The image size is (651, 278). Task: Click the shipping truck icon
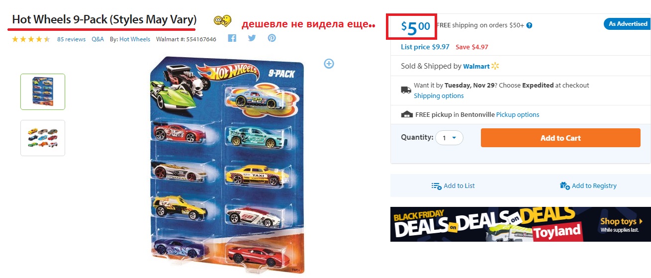click(405, 90)
